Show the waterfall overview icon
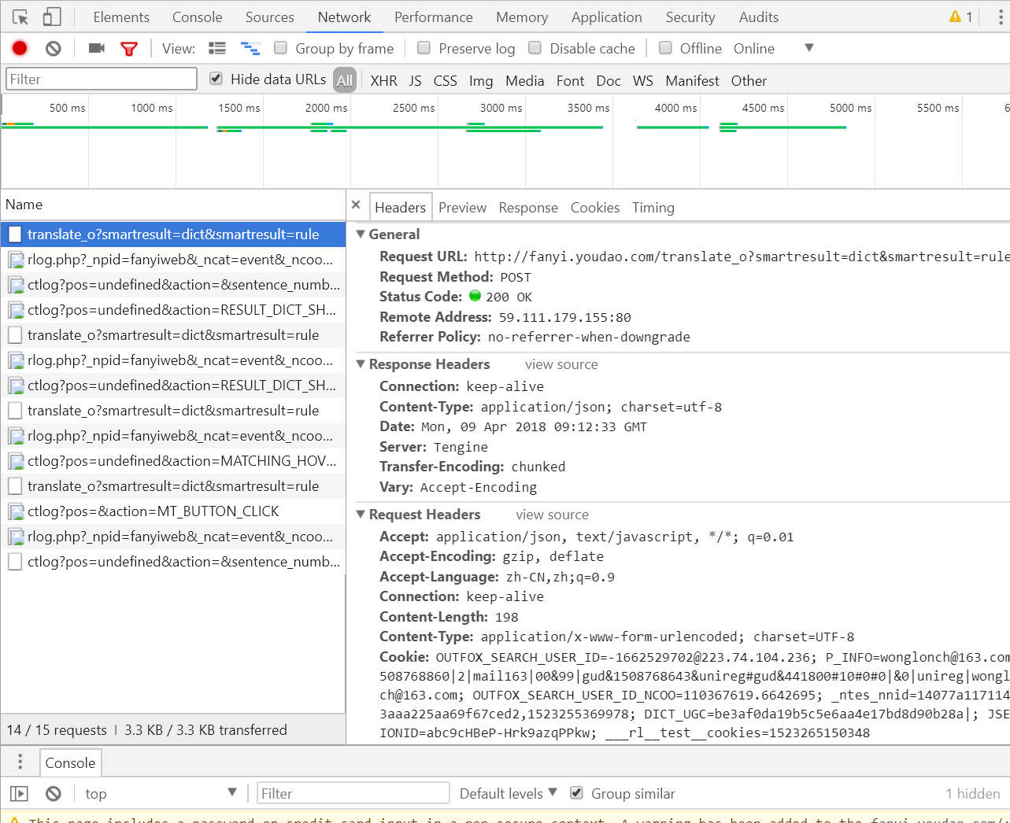The height and width of the screenshot is (823, 1010). click(250, 49)
